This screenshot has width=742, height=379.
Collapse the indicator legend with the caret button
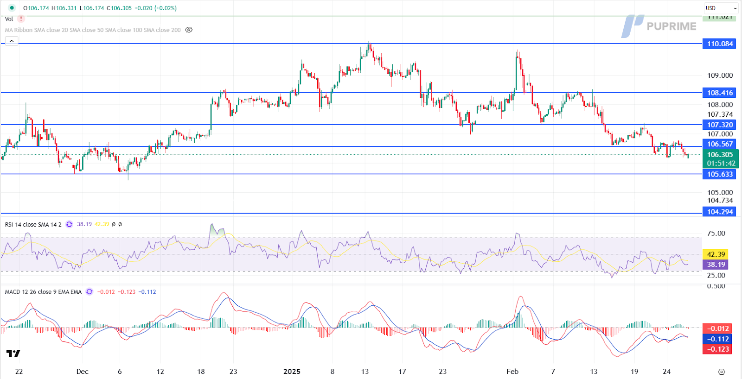point(12,41)
